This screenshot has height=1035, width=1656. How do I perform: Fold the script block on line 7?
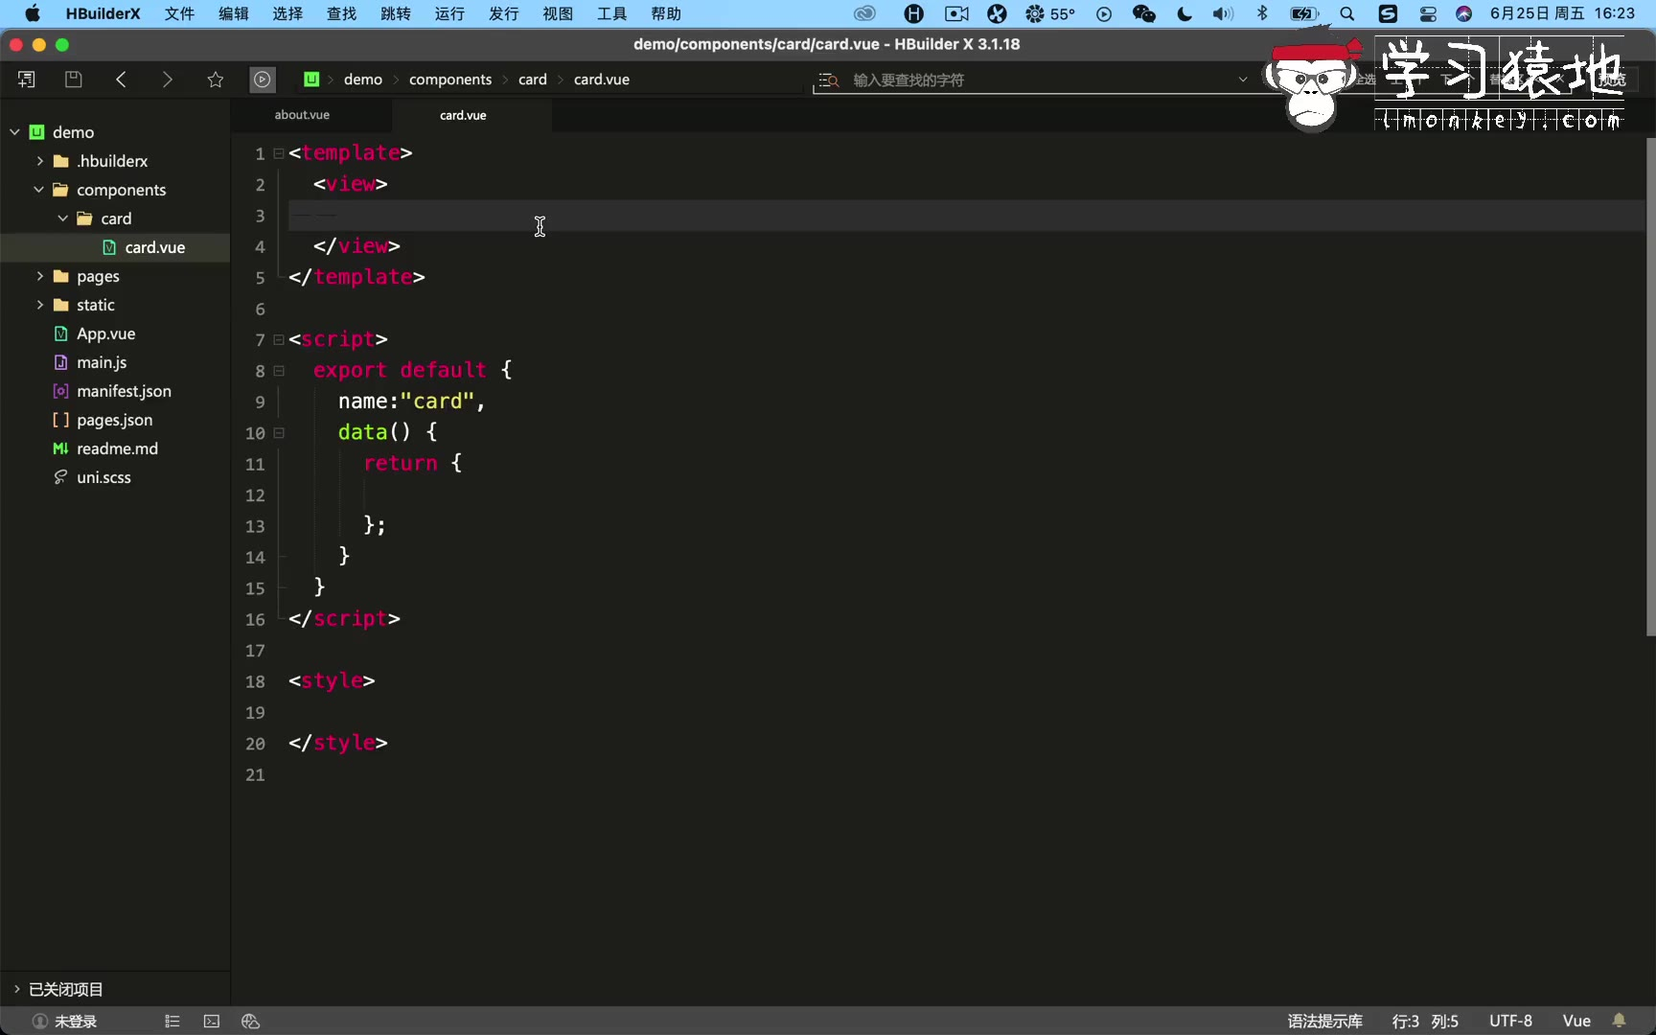click(x=279, y=339)
